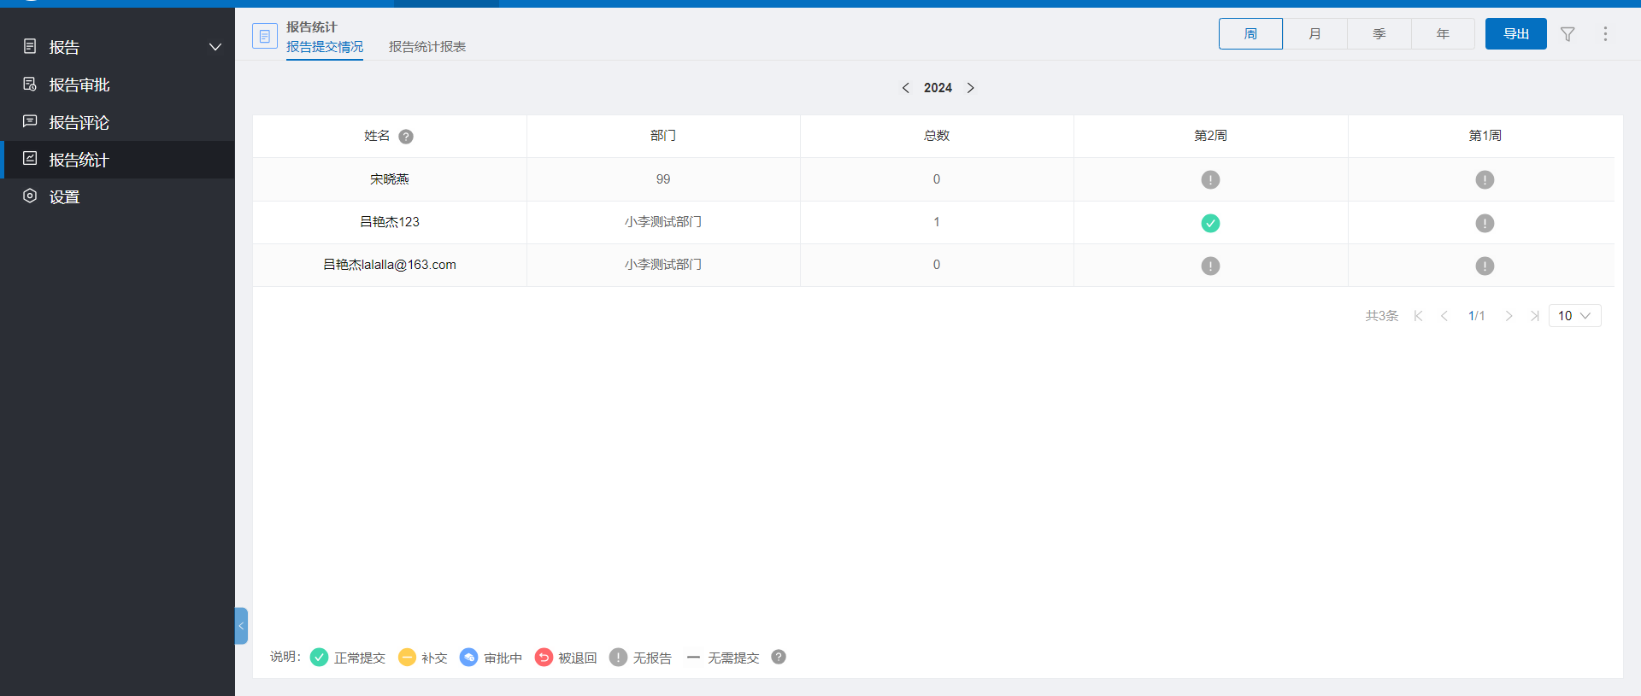
Task: Click name 吕艳杰lalalla@163.com in table
Action: pyautogui.click(x=390, y=265)
